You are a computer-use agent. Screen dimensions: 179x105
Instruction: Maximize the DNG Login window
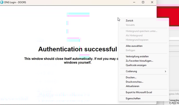pos(143,2)
